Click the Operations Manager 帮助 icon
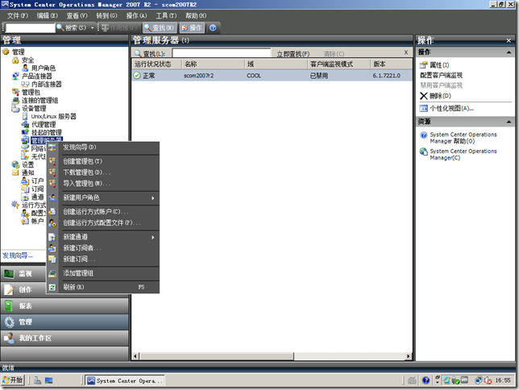The height and width of the screenshot is (390, 519). point(424,135)
